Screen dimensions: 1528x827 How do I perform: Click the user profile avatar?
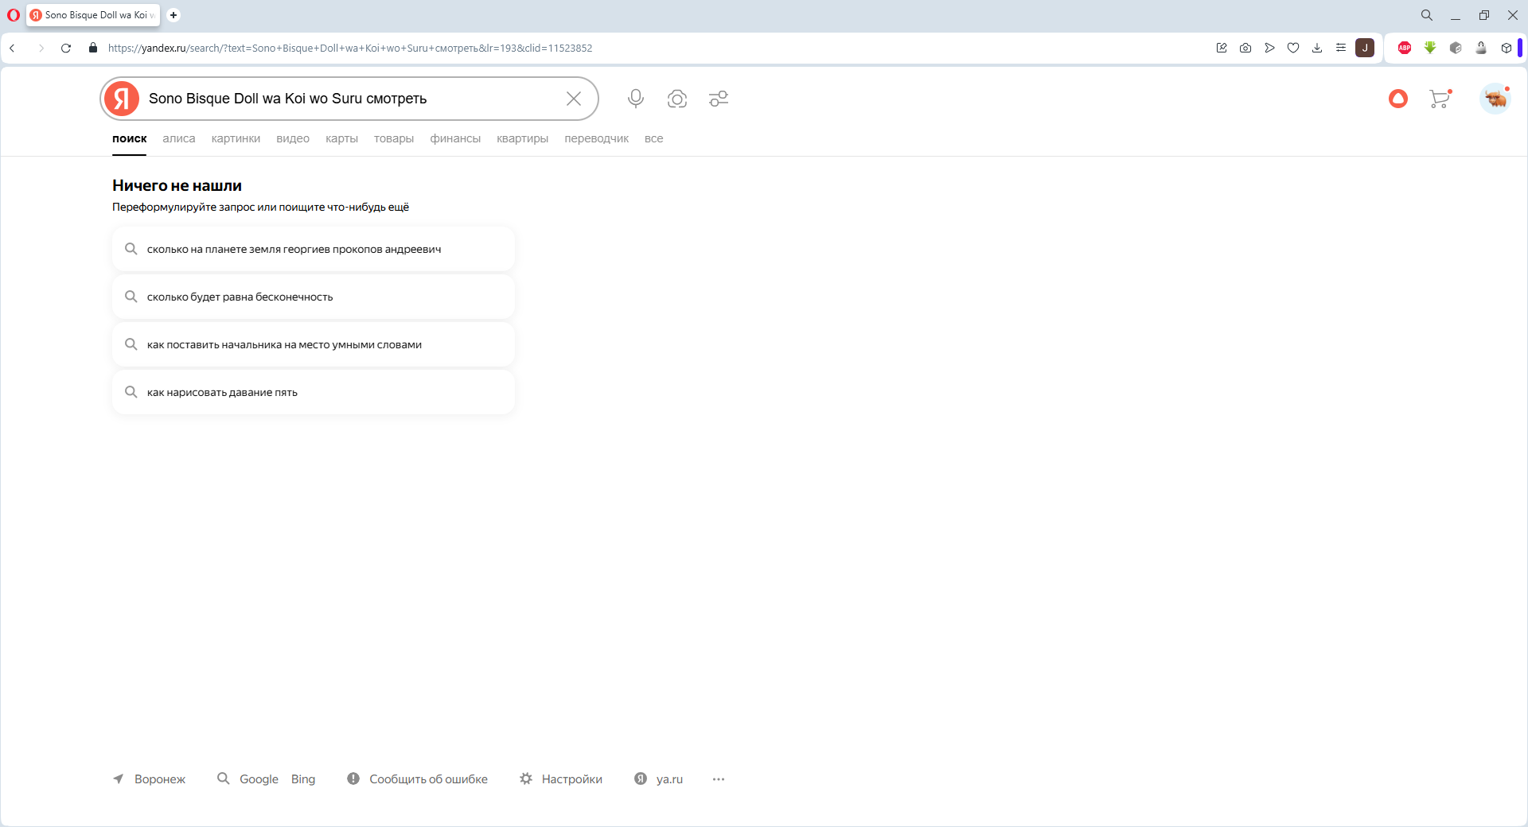click(1495, 99)
